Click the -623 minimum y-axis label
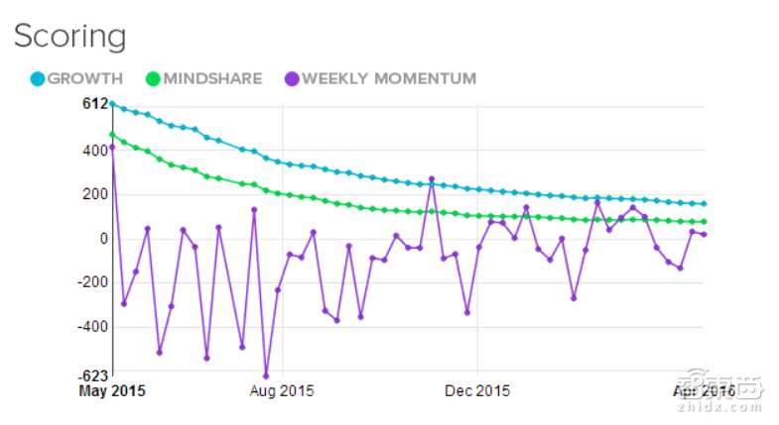The width and height of the screenshot is (779, 425). tap(91, 375)
